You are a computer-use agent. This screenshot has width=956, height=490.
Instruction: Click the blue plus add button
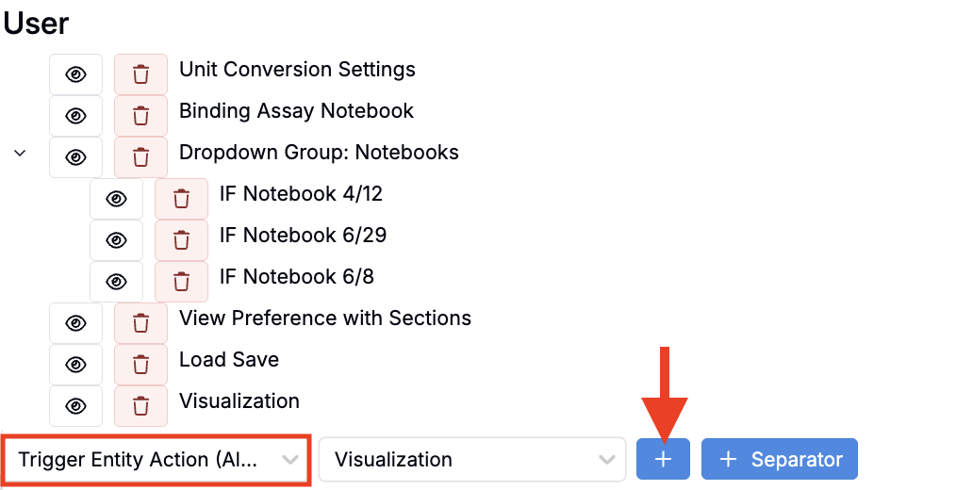click(663, 460)
